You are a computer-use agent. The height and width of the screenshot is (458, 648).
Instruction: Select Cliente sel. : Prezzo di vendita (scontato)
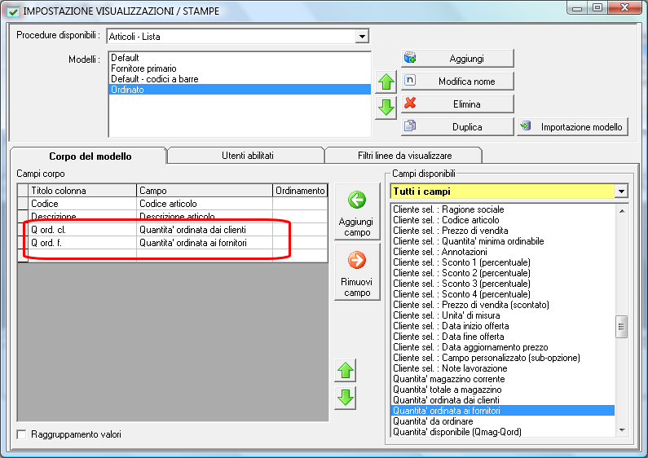[503, 305]
